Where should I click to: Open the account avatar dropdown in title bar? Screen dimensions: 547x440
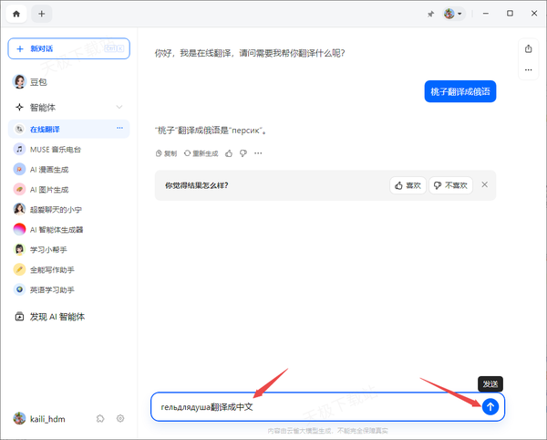pos(452,14)
